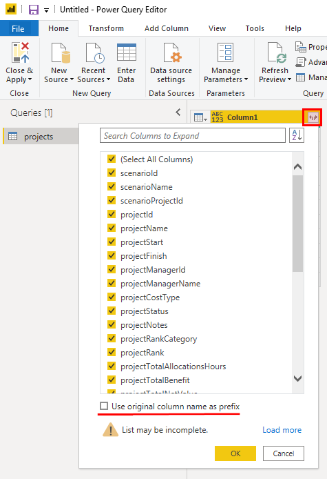Open the New Source icon
Screen dimensions: 327x479
(61, 52)
